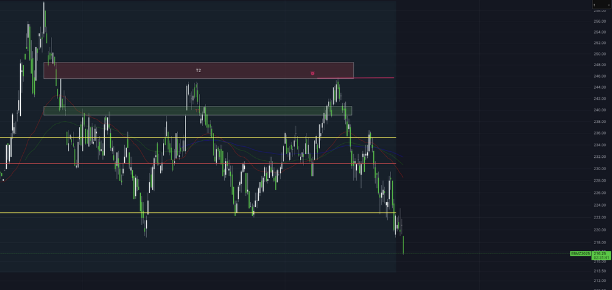The image size is (612, 290).
Task: Click the 230.00 price axis label
Action: (599, 169)
